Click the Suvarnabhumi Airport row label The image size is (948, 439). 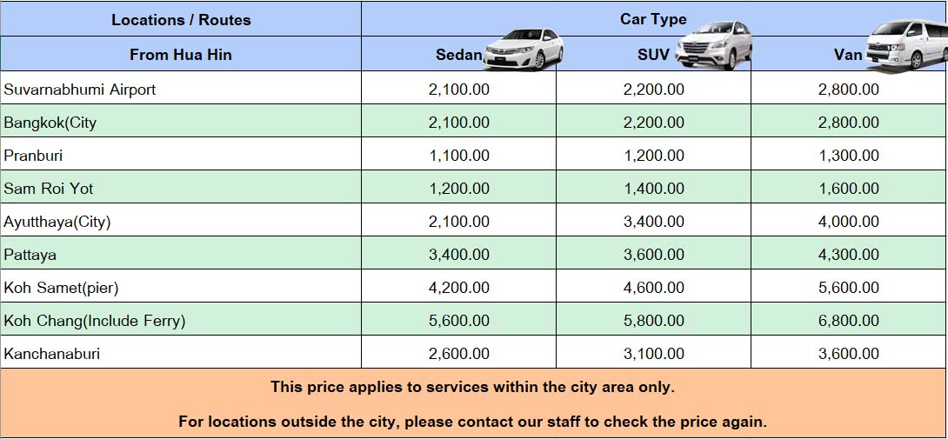80,89
